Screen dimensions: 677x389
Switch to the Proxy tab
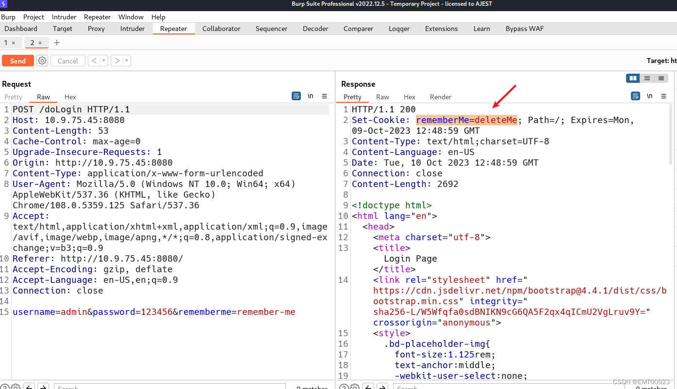pyautogui.click(x=96, y=29)
